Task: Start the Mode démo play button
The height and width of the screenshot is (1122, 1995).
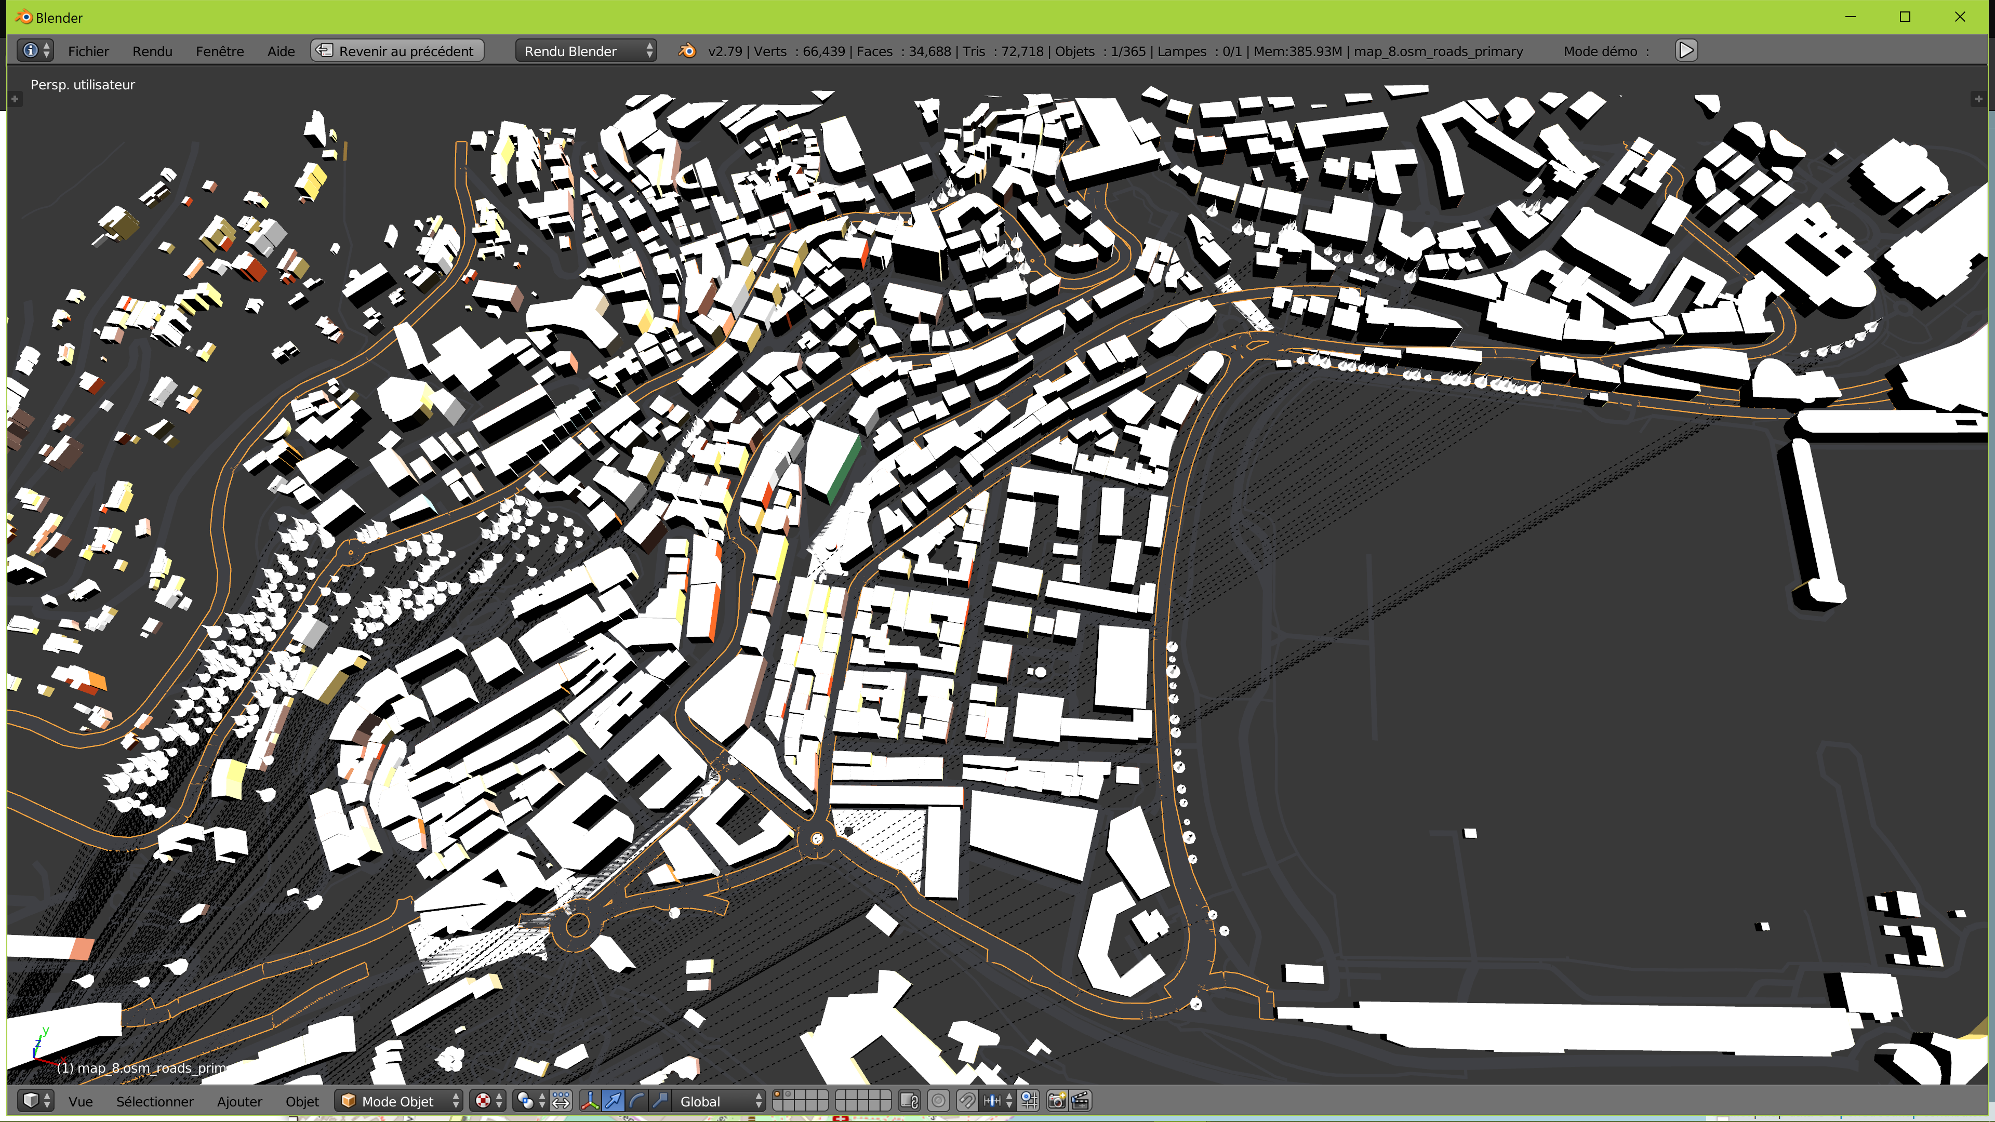Action: 1686,50
